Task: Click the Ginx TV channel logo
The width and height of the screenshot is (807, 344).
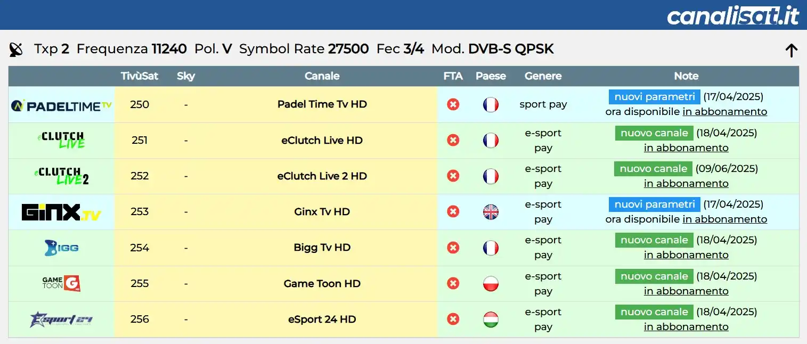Action: pyautogui.click(x=61, y=212)
